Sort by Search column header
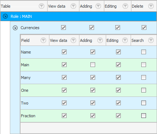The image size is (157, 134). point(138,40)
